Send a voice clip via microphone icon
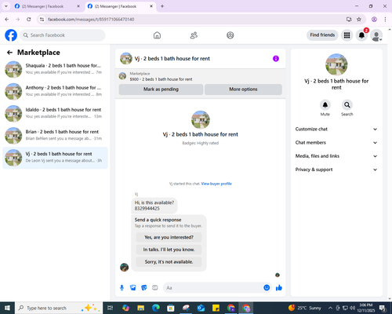The width and height of the screenshot is (392, 314). pos(122,288)
